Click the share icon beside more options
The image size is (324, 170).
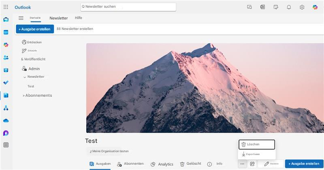(x=252, y=164)
